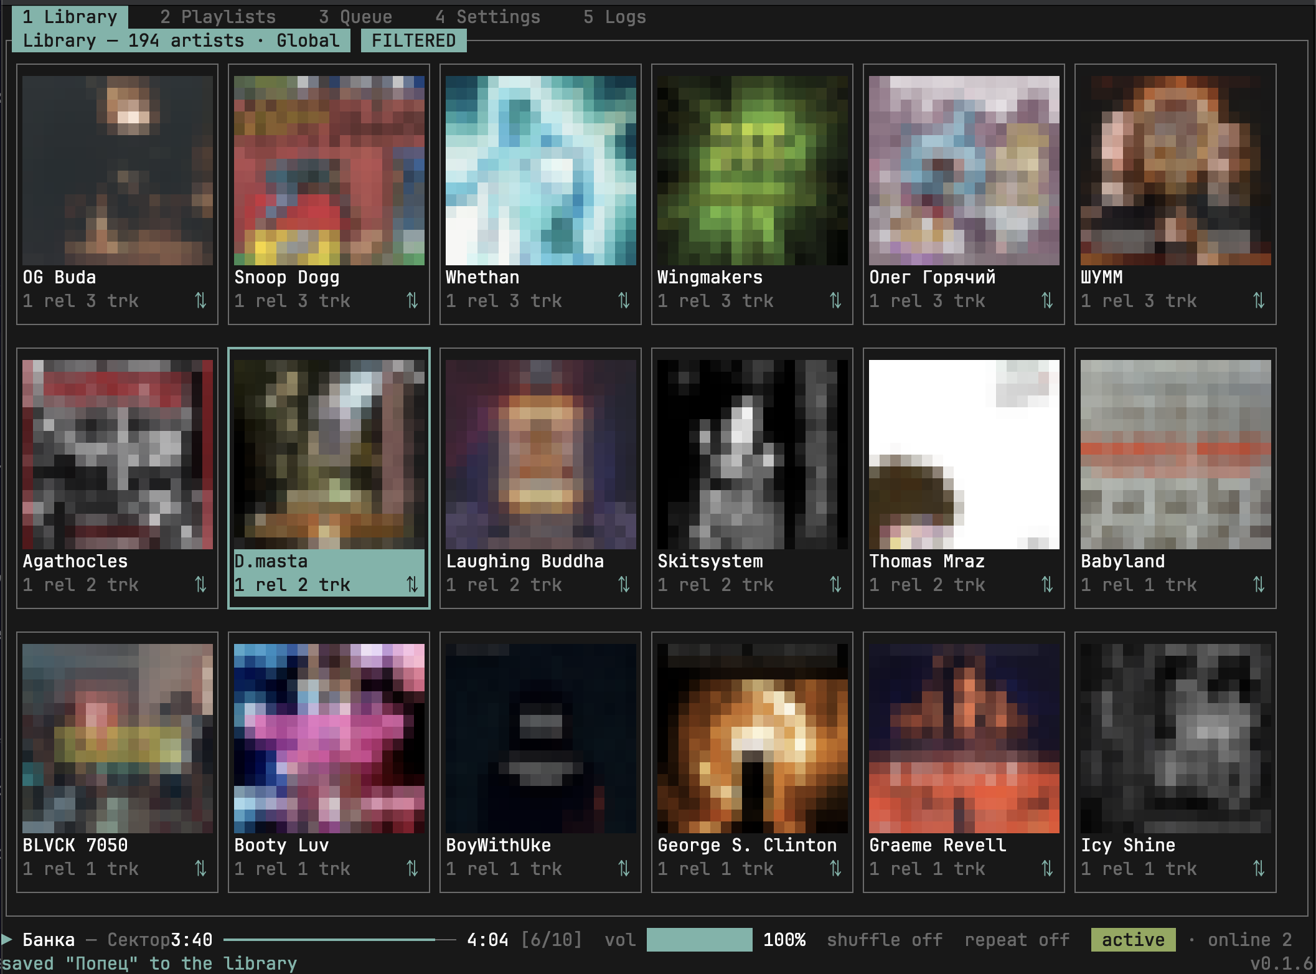Click the sort arrows icon on ШУММ card
The width and height of the screenshot is (1316, 974).
[x=1259, y=301]
